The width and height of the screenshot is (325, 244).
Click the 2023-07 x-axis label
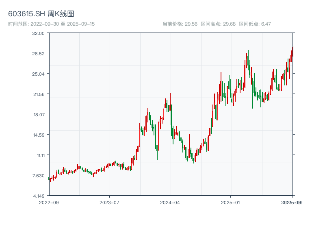[109, 203]
